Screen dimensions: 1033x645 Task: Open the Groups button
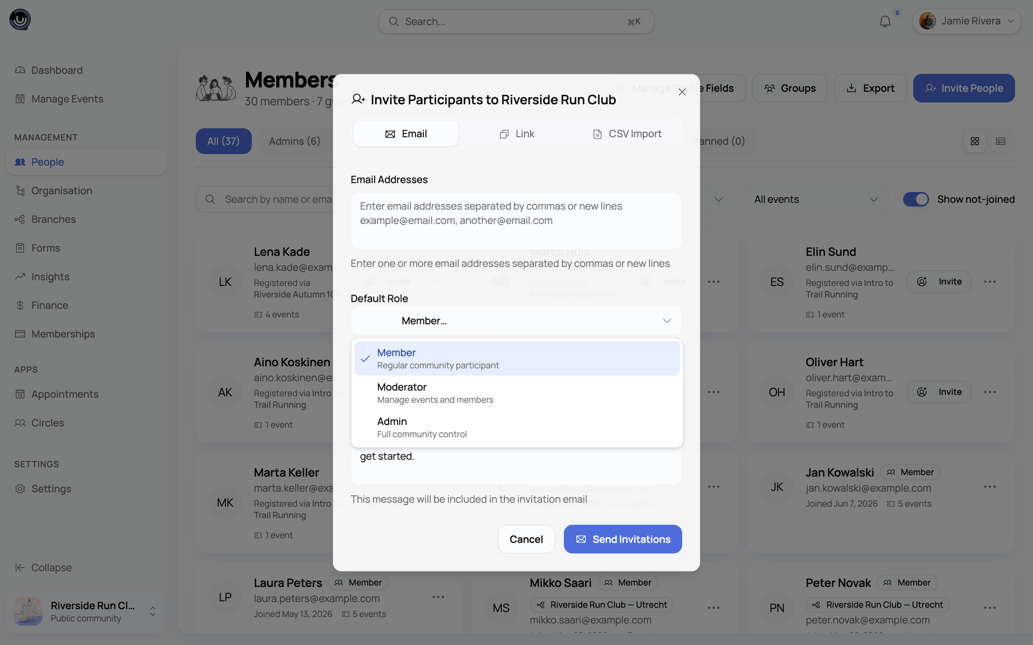point(789,88)
